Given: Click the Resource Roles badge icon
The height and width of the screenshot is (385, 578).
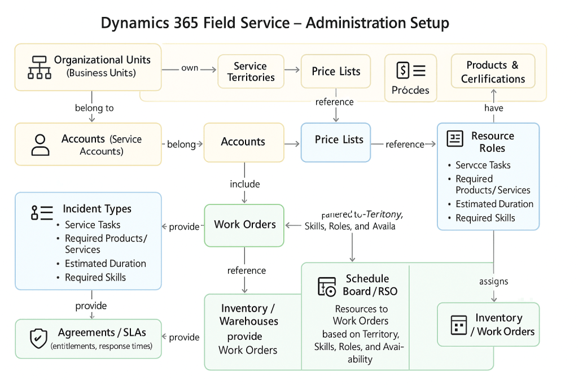Looking at the screenshot, I should (454, 138).
